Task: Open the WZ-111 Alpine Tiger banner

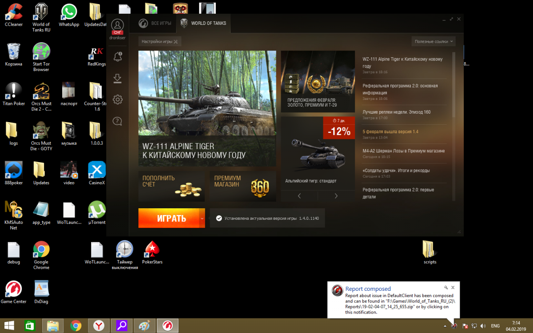Action: [207, 108]
